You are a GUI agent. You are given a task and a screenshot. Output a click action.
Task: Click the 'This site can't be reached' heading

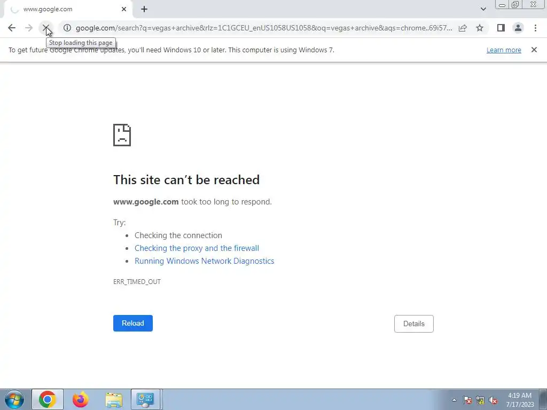click(x=186, y=180)
